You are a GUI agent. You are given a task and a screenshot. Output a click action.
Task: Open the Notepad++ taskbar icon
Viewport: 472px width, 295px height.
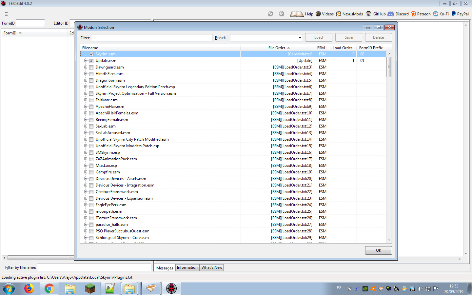coord(110,289)
